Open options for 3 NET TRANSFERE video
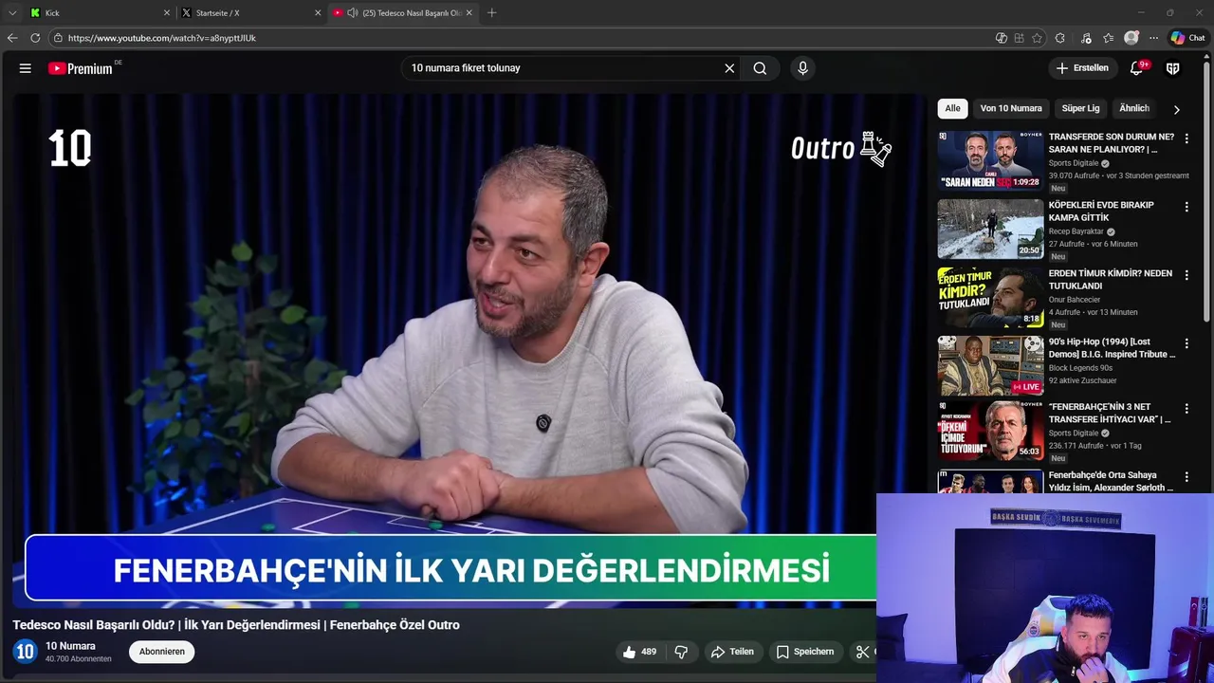The width and height of the screenshot is (1214, 683). [1186, 409]
